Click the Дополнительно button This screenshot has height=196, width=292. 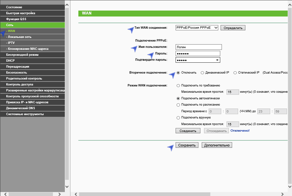pos(217,145)
